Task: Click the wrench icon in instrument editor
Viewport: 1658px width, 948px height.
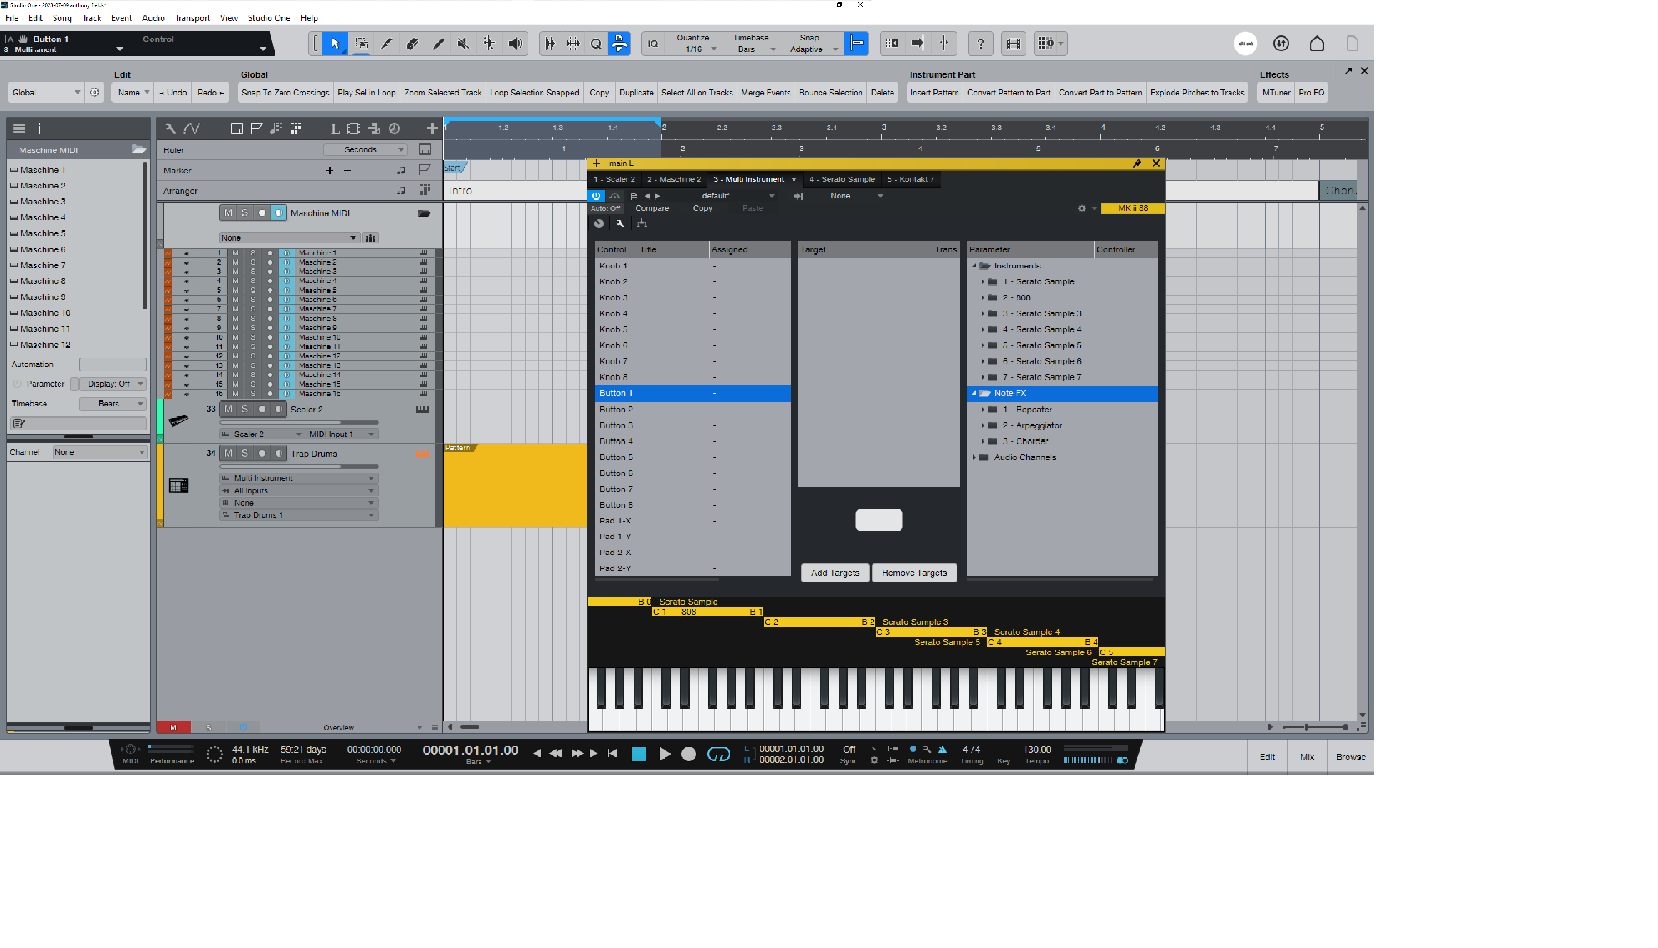Action: click(620, 223)
